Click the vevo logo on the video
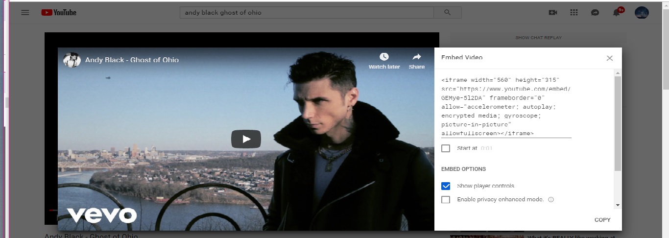 102,215
